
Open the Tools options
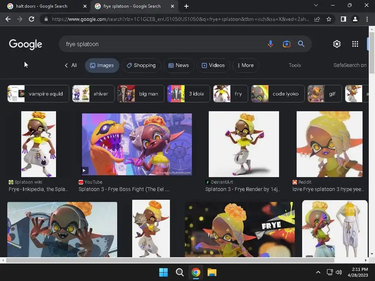(x=295, y=65)
